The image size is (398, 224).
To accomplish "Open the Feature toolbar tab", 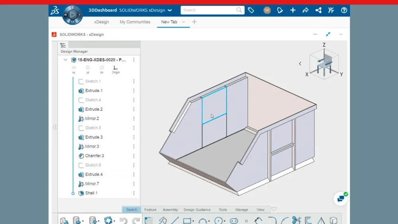I will point(150,210).
